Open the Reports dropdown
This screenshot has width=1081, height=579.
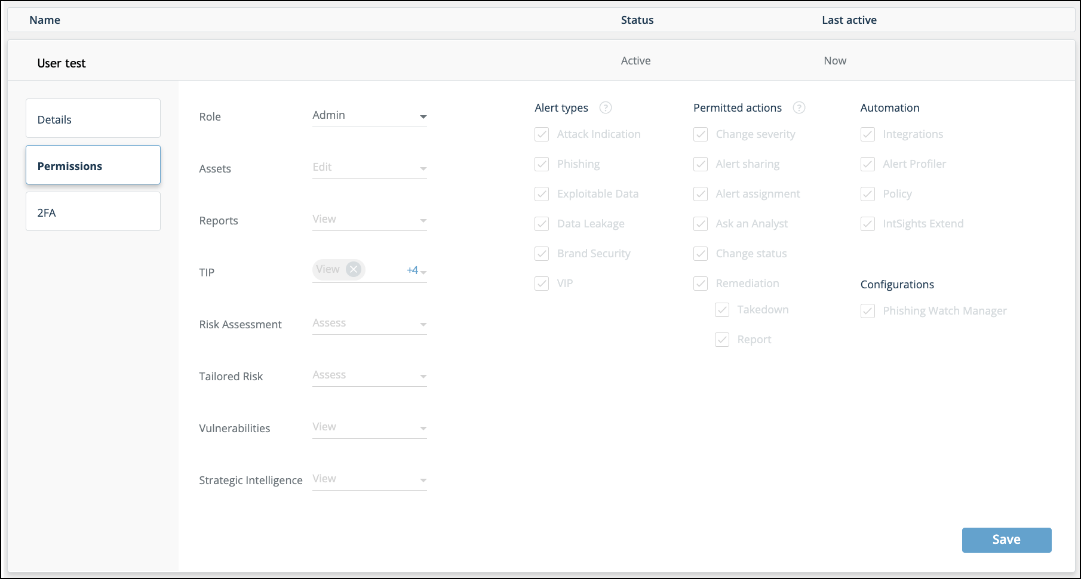(370, 220)
